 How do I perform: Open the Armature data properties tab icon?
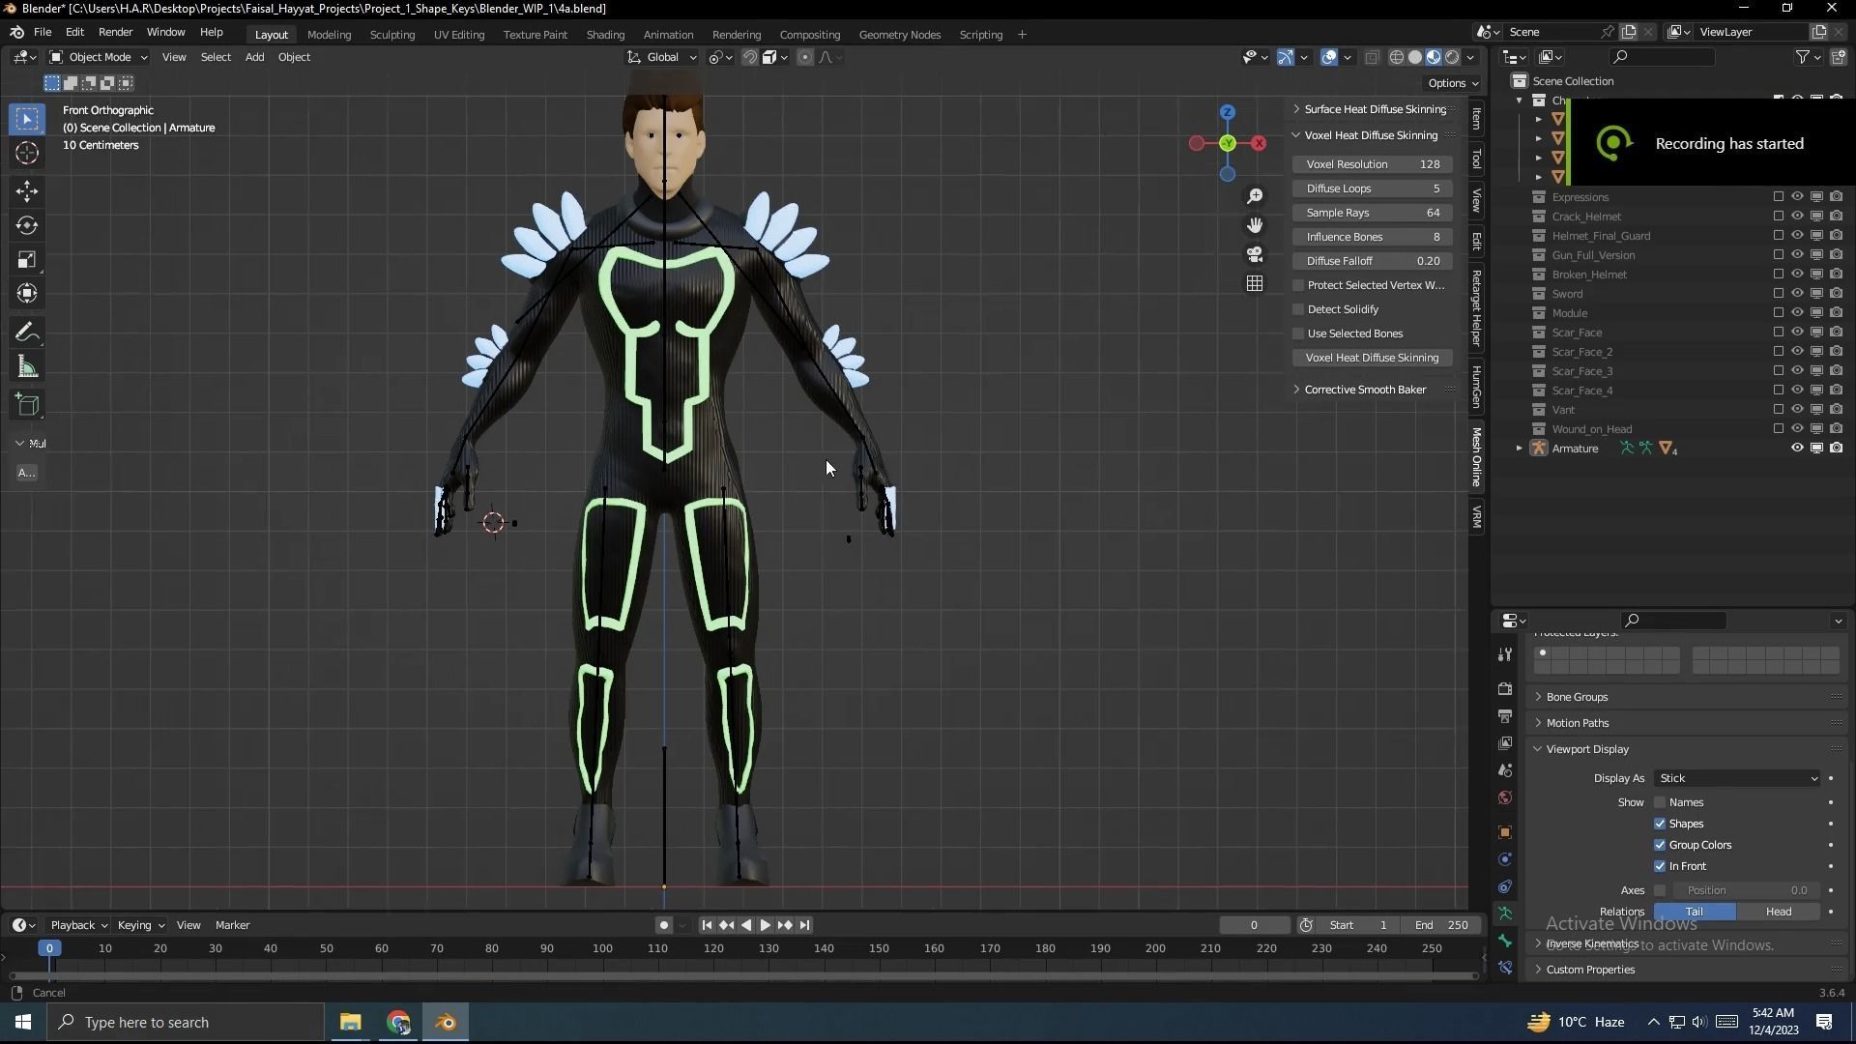[1505, 913]
